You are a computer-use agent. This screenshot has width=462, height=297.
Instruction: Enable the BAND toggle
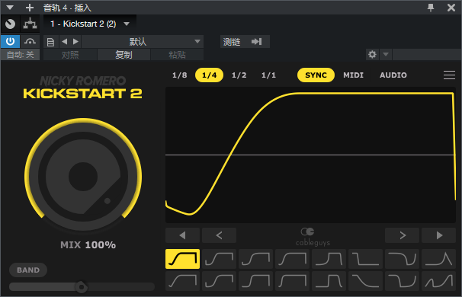[x=28, y=270]
